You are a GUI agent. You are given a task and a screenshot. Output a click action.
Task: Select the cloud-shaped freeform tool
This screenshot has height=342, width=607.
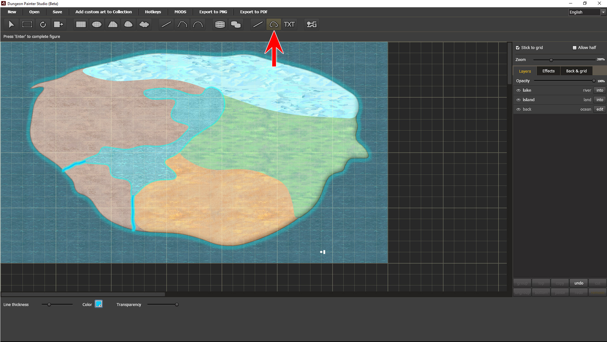click(x=144, y=24)
